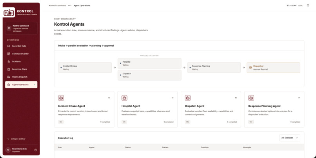Select the Dispatch pipeline step

pos(149,75)
